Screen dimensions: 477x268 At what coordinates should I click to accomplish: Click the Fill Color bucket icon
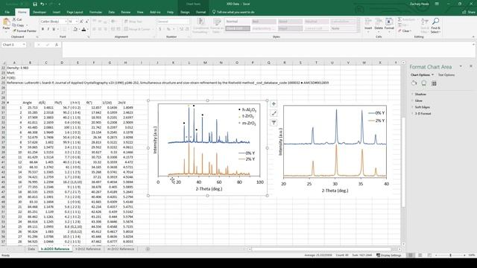75,29
